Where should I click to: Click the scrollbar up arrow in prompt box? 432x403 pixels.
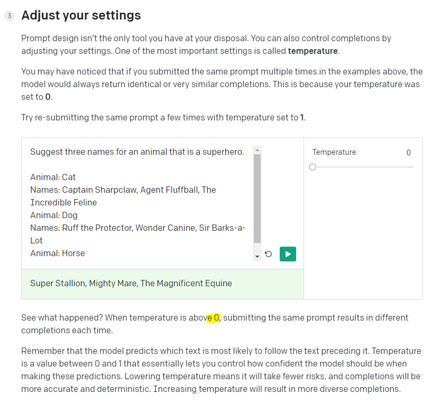(257, 150)
